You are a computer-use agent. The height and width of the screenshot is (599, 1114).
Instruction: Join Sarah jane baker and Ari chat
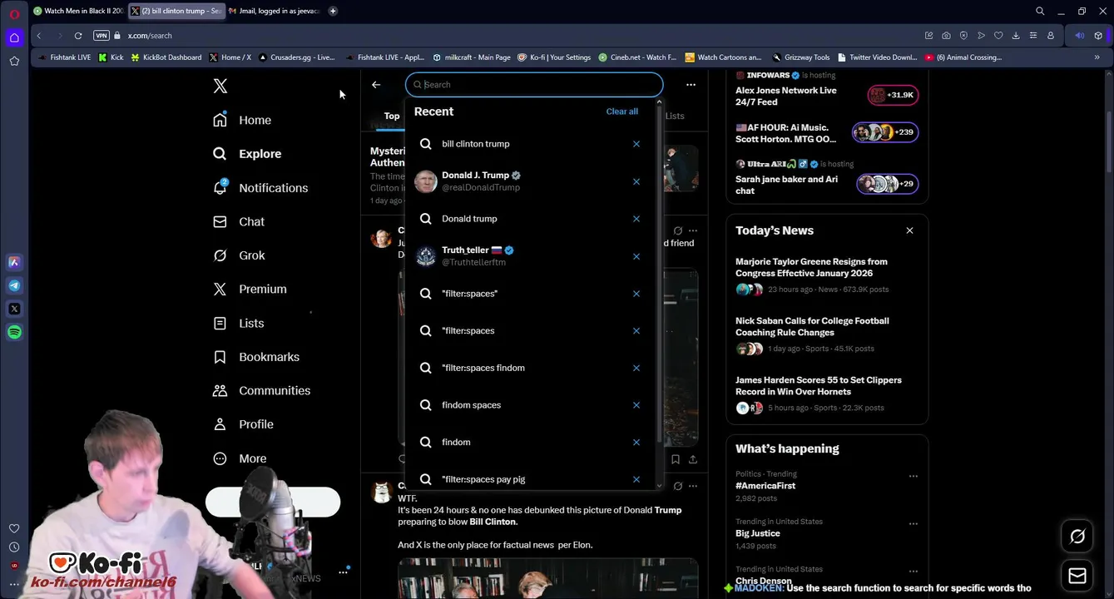pos(888,184)
